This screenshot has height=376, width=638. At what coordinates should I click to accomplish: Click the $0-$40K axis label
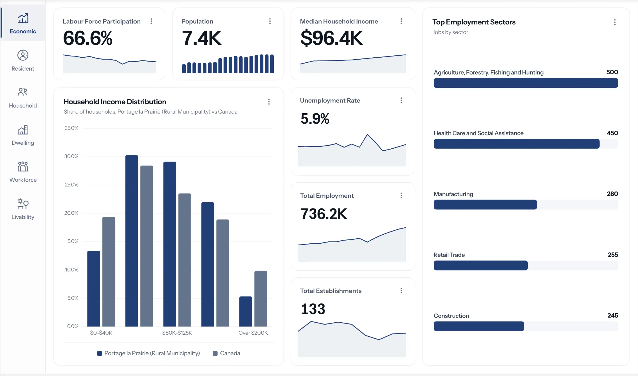101,333
